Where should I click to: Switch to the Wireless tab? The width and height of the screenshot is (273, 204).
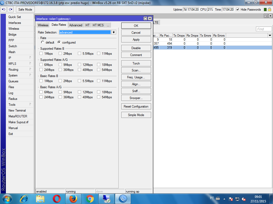tap(43, 25)
